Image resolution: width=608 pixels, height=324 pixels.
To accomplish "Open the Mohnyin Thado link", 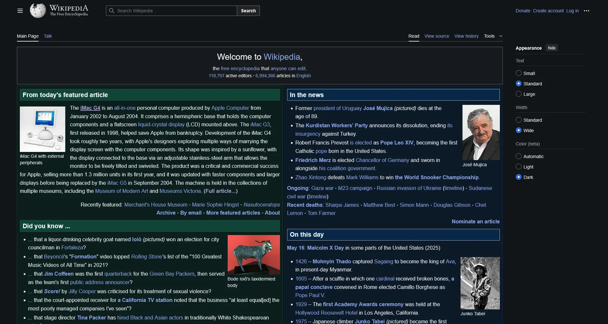I will [x=332, y=262].
